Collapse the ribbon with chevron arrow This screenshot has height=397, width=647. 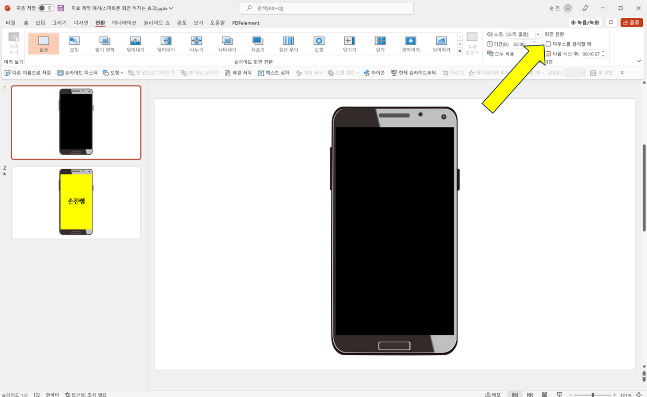pyautogui.click(x=639, y=61)
